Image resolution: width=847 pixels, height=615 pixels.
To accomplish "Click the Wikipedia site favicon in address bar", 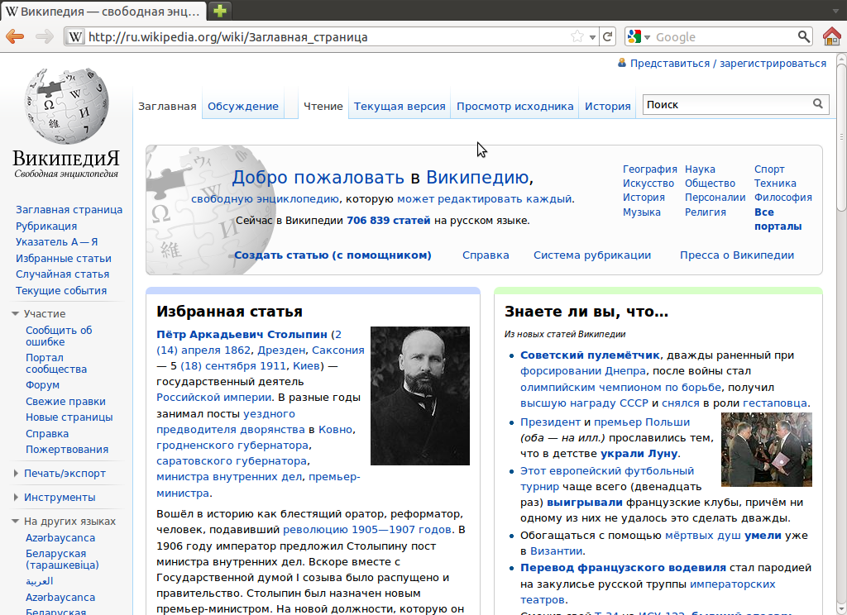I will tap(75, 36).
